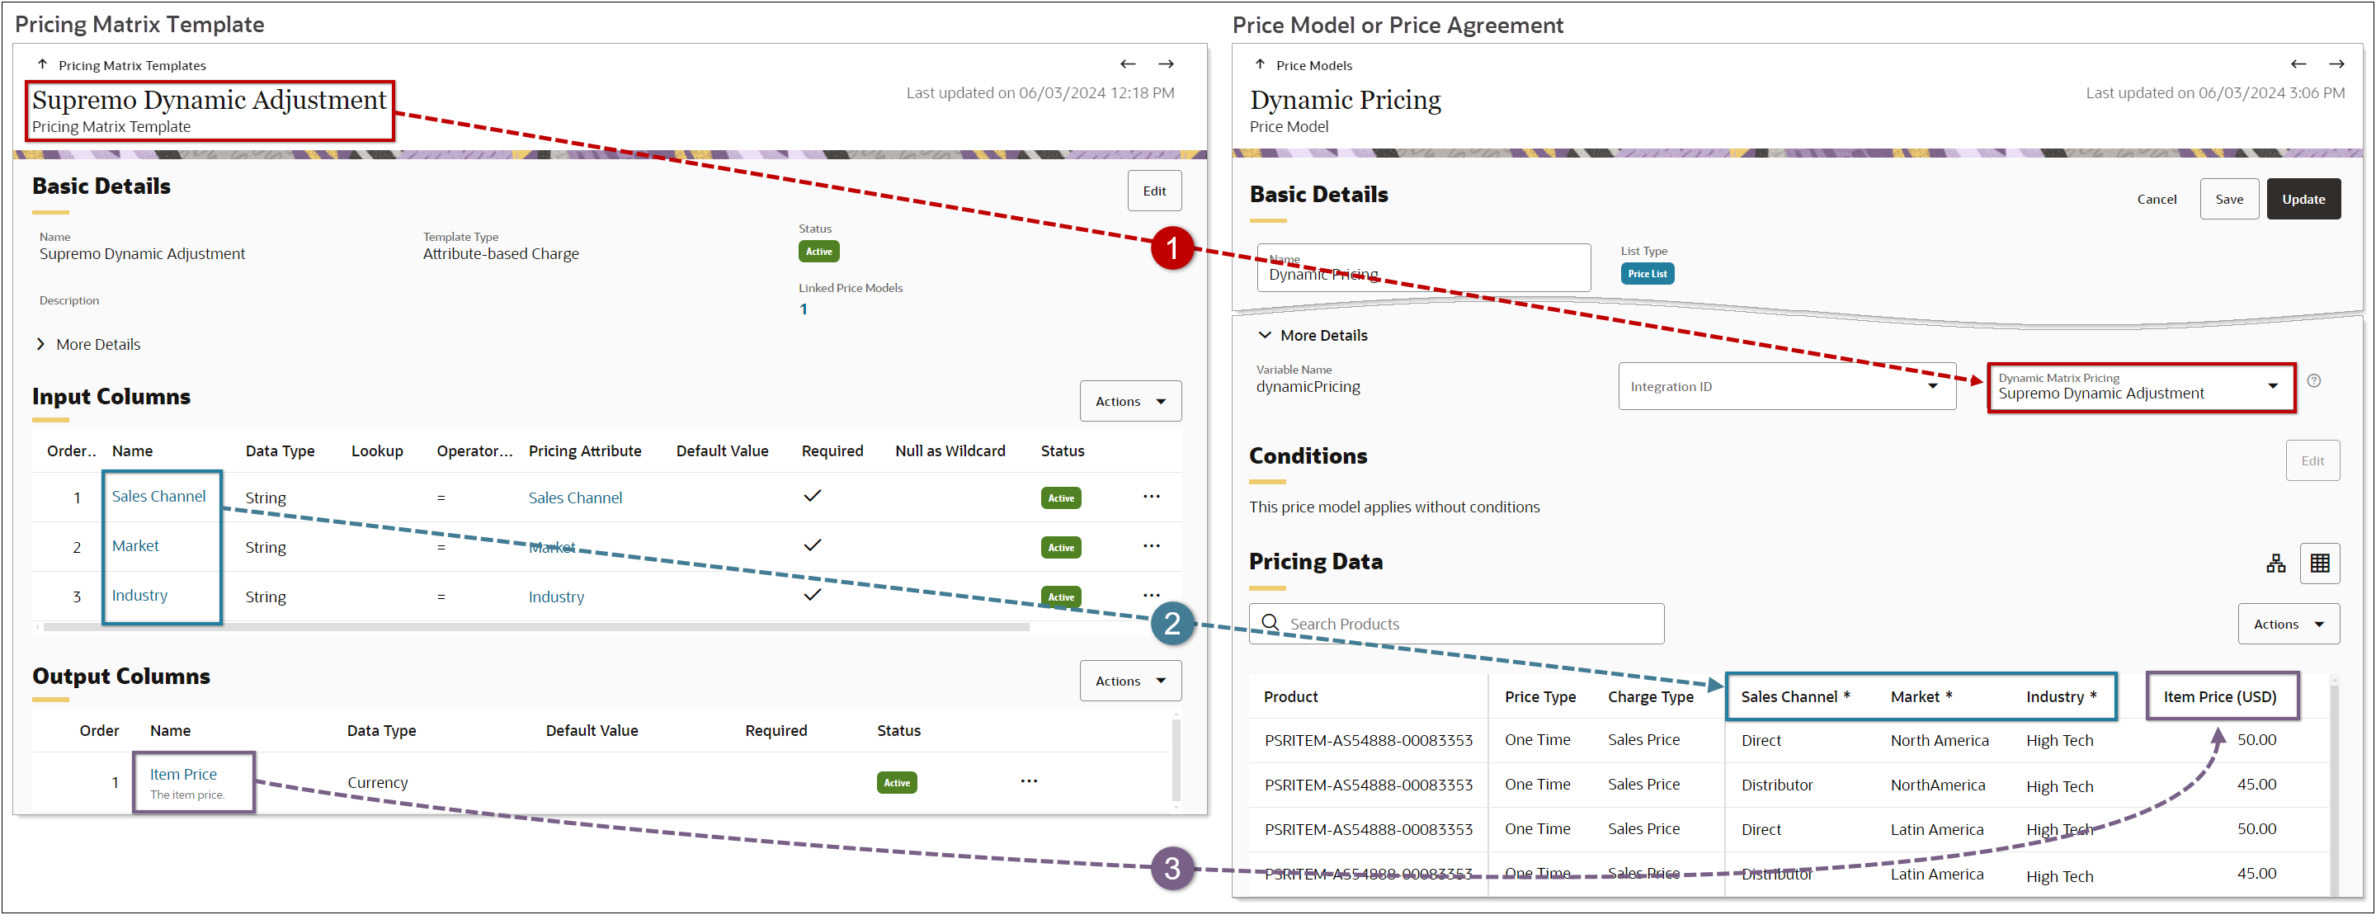Open Actions menu in Pricing Data section
The height and width of the screenshot is (915, 2376).
(2288, 624)
